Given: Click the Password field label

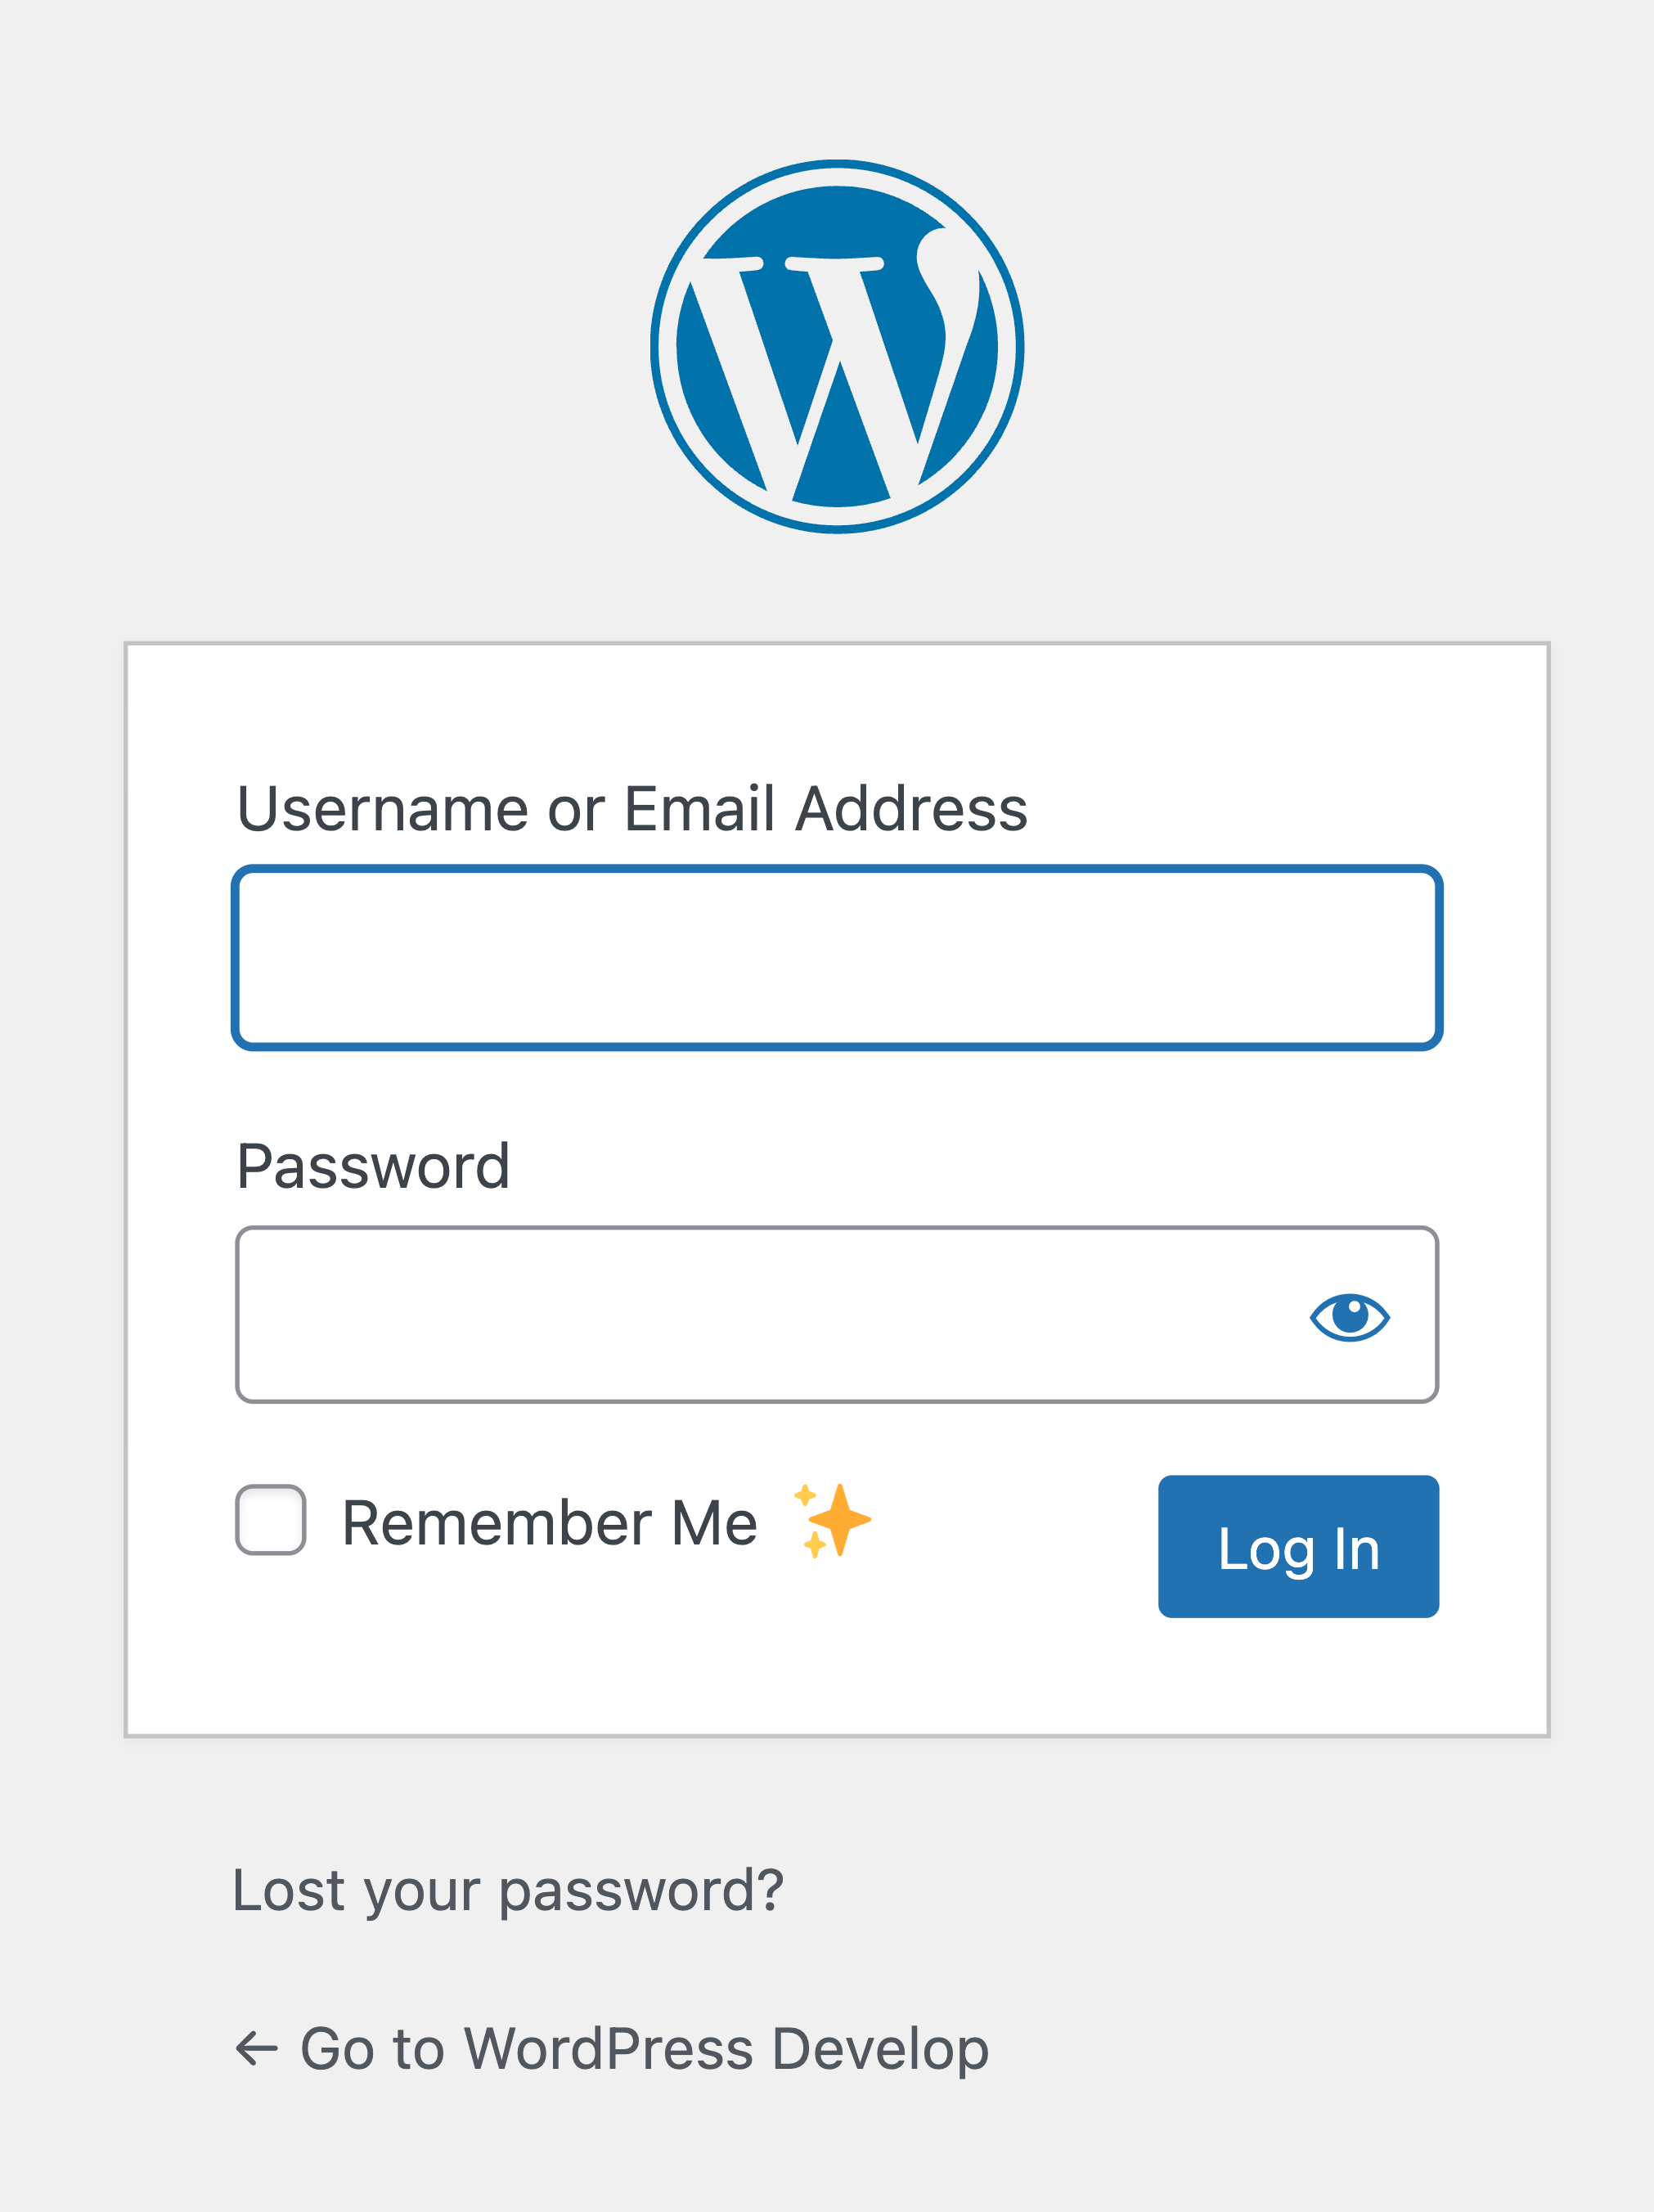Looking at the screenshot, I should coord(373,1166).
